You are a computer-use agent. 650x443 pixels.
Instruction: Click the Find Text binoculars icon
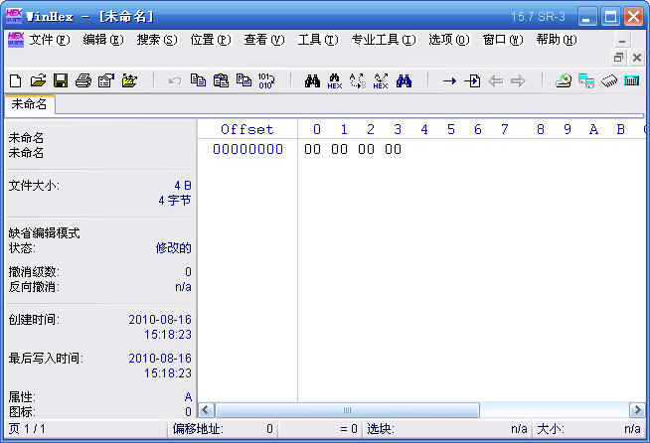coord(312,81)
